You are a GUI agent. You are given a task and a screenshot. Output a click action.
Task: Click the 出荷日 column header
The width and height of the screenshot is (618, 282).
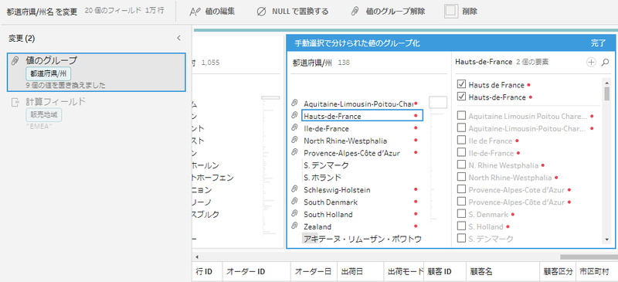360,272
